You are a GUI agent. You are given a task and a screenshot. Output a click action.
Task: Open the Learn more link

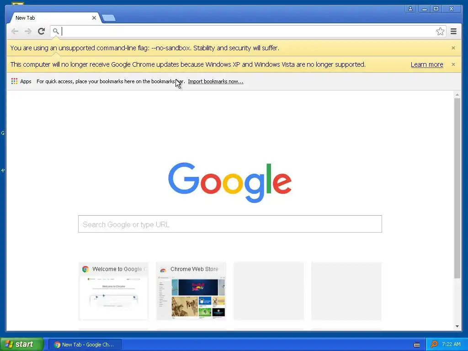(427, 64)
